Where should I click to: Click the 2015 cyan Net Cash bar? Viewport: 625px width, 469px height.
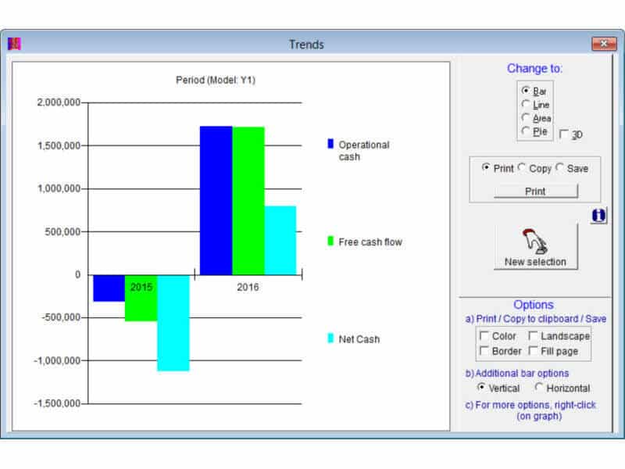pos(173,323)
